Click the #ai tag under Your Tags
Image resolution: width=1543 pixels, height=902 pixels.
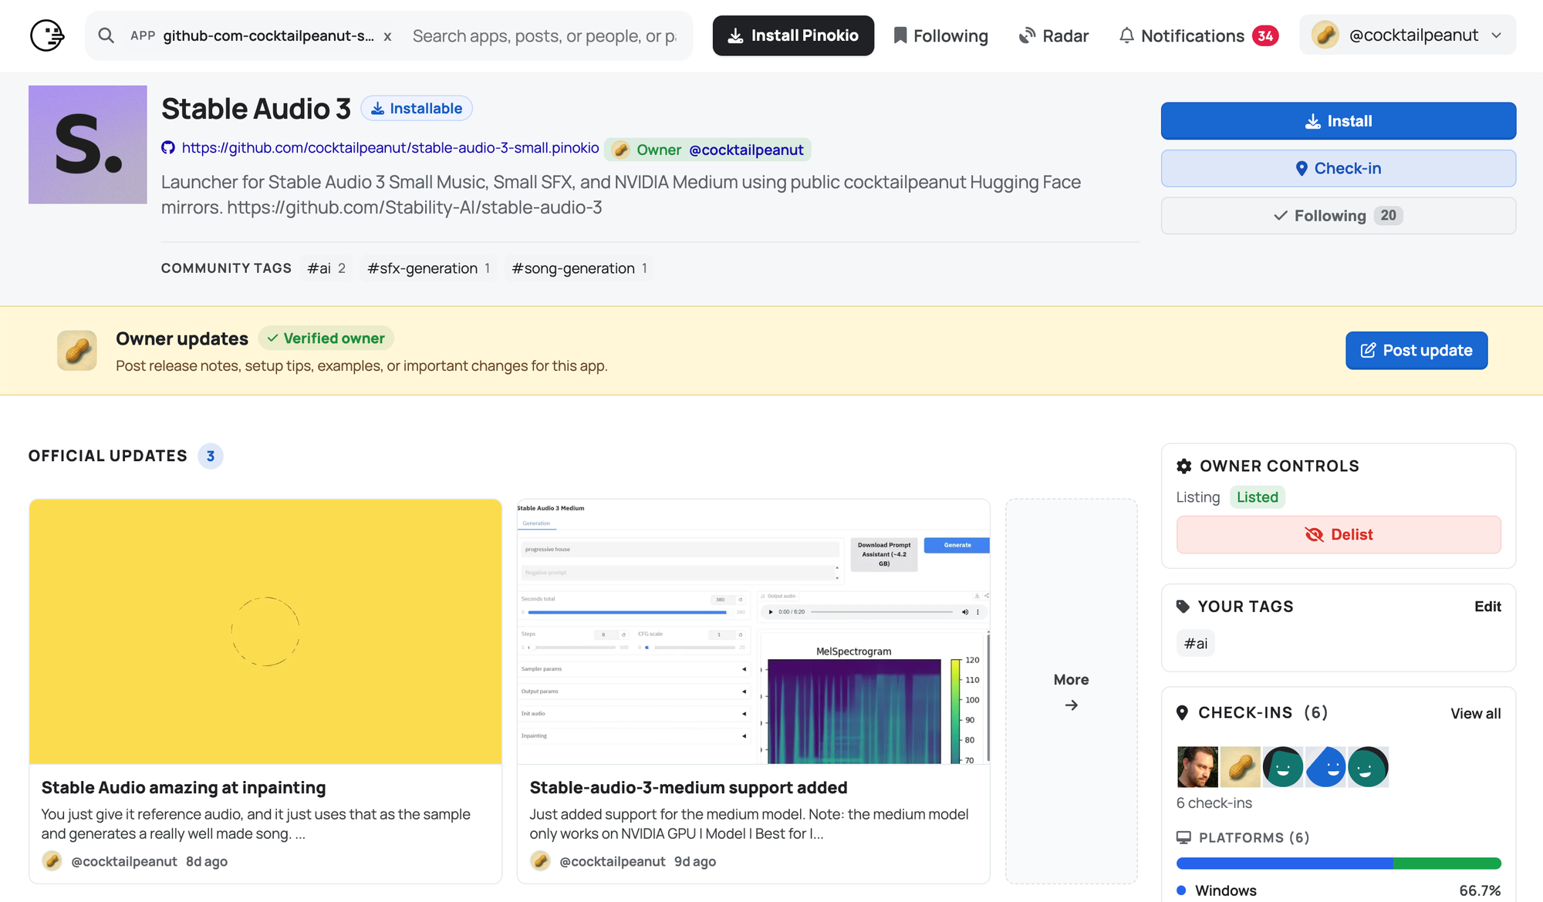pos(1196,643)
